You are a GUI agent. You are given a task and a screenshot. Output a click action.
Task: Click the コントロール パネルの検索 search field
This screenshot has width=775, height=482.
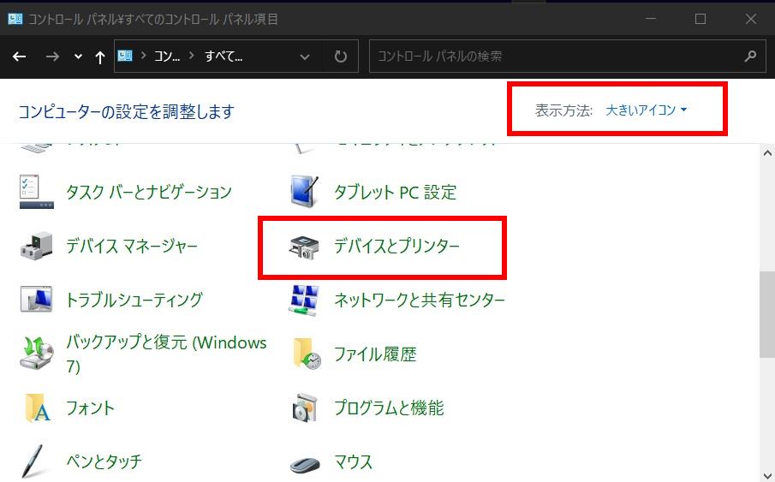[x=557, y=57]
